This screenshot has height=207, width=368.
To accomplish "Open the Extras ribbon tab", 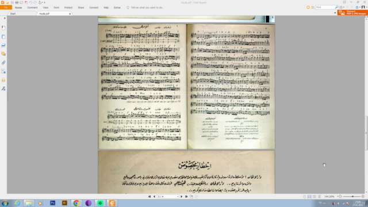I will [117, 7].
